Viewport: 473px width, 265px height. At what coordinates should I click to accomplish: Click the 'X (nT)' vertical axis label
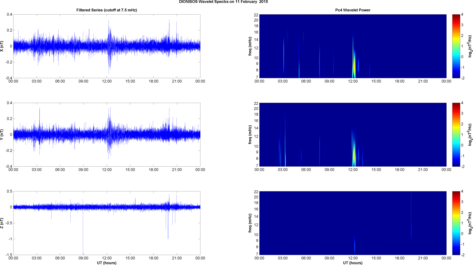[x=2, y=46]
